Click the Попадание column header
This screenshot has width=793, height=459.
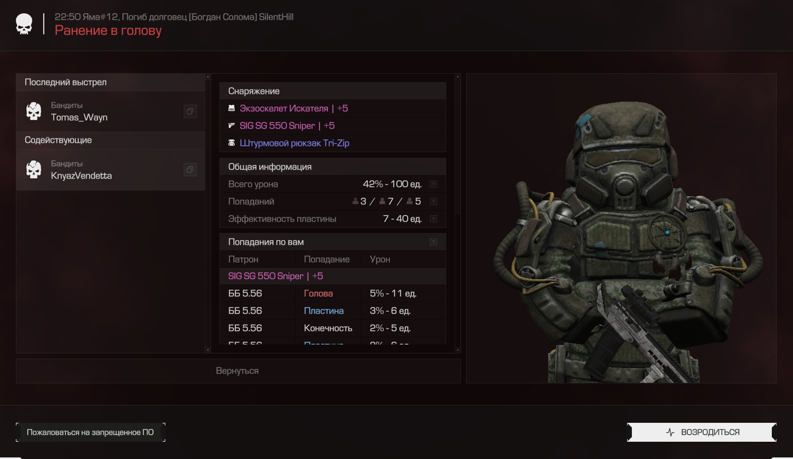click(327, 259)
